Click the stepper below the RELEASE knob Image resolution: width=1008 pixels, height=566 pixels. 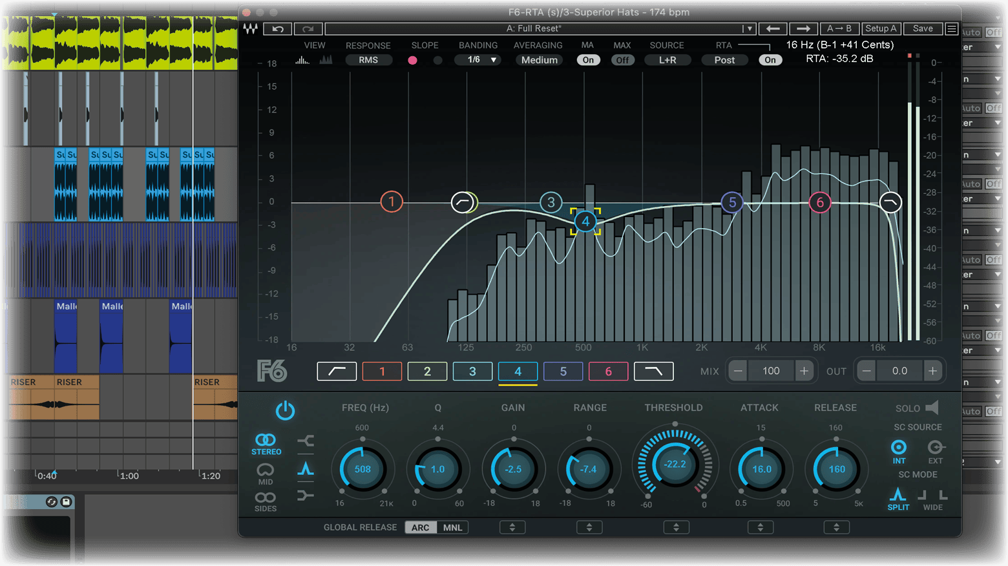point(836,527)
